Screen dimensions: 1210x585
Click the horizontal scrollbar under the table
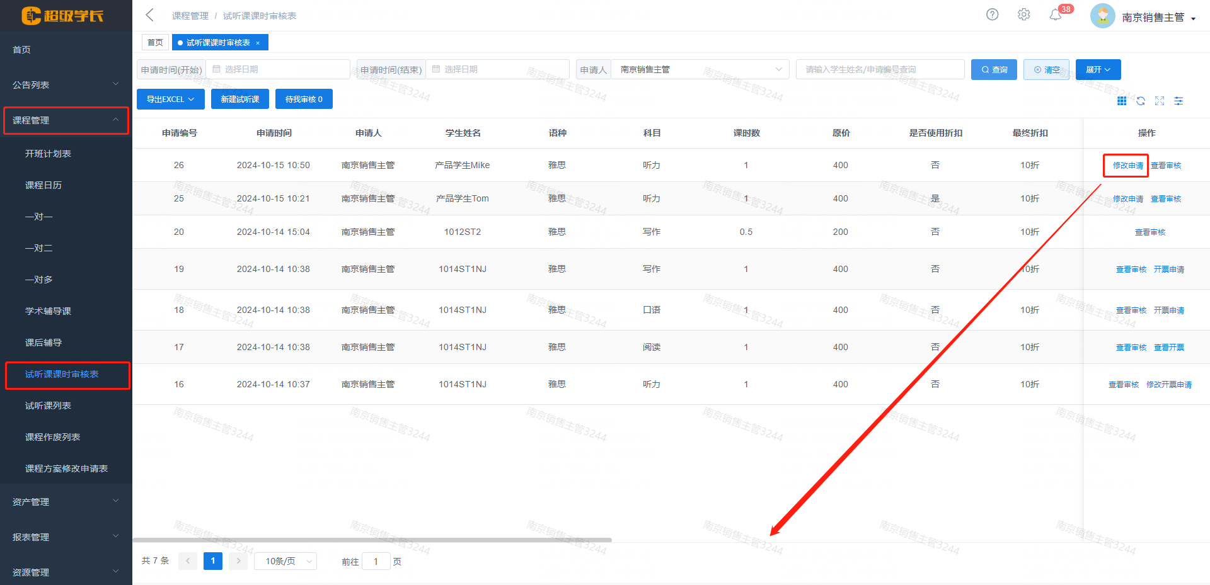(372, 540)
